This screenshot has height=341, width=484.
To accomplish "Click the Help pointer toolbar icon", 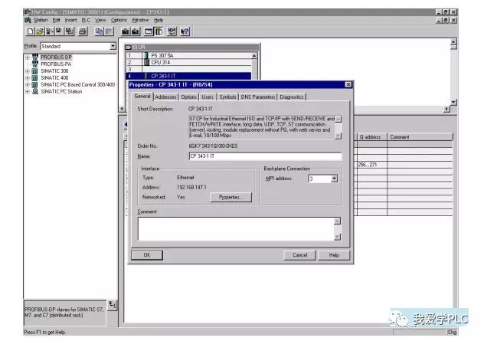I will (x=185, y=31).
